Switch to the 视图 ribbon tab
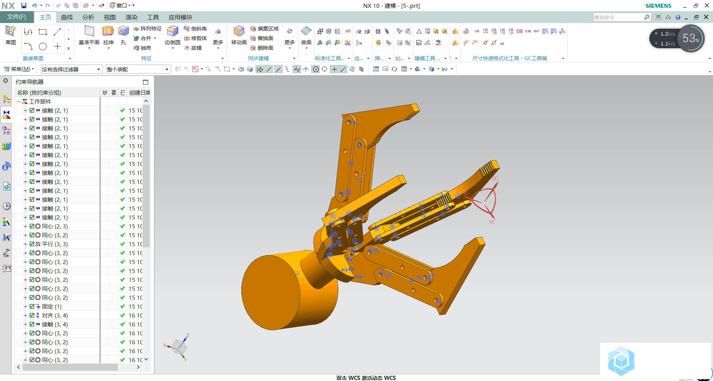The width and height of the screenshot is (713, 381). (x=110, y=17)
